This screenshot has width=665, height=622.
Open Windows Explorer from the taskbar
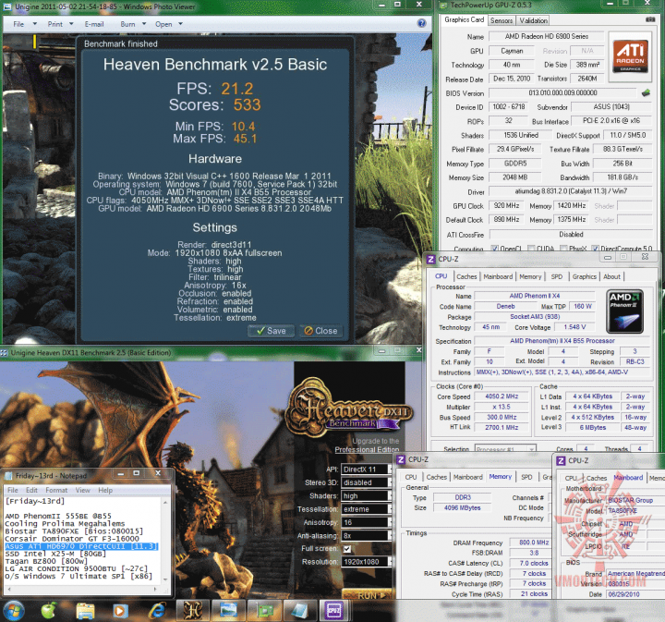[85, 611]
